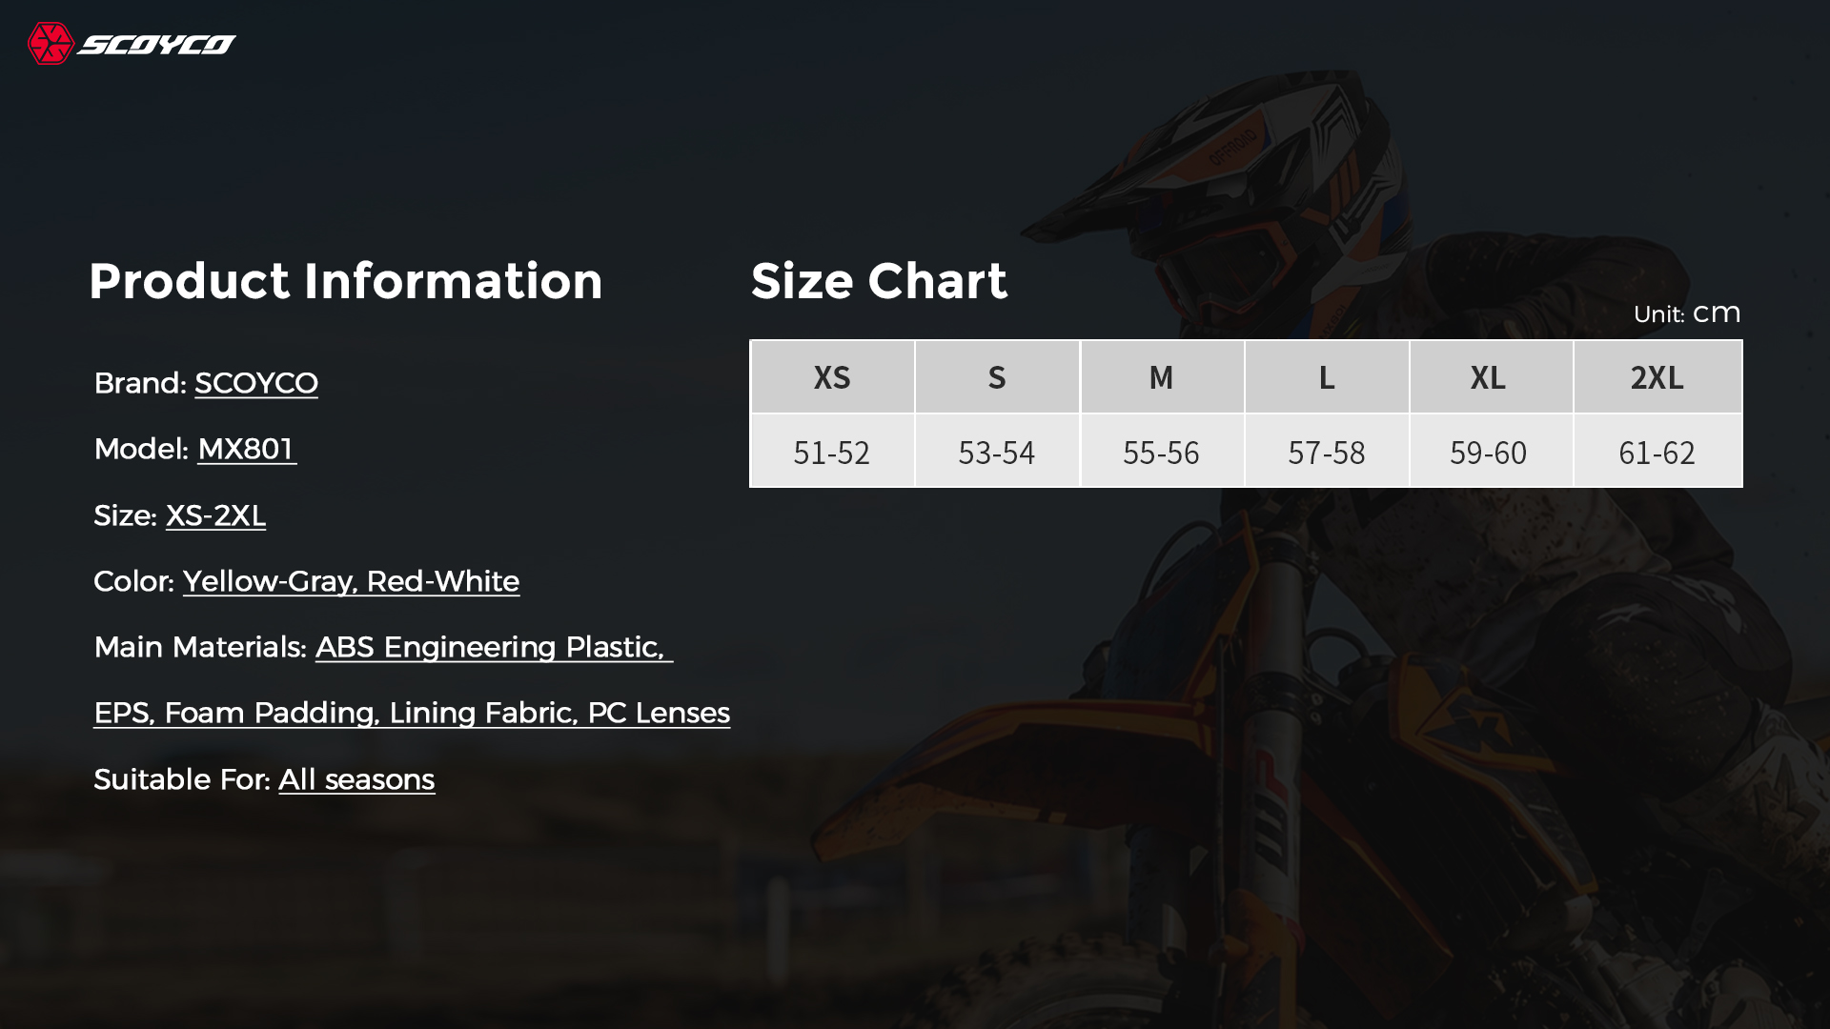Select the XL column header

click(1491, 377)
